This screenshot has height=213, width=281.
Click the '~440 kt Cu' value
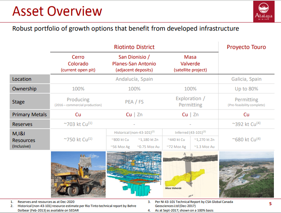pos(176,139)
